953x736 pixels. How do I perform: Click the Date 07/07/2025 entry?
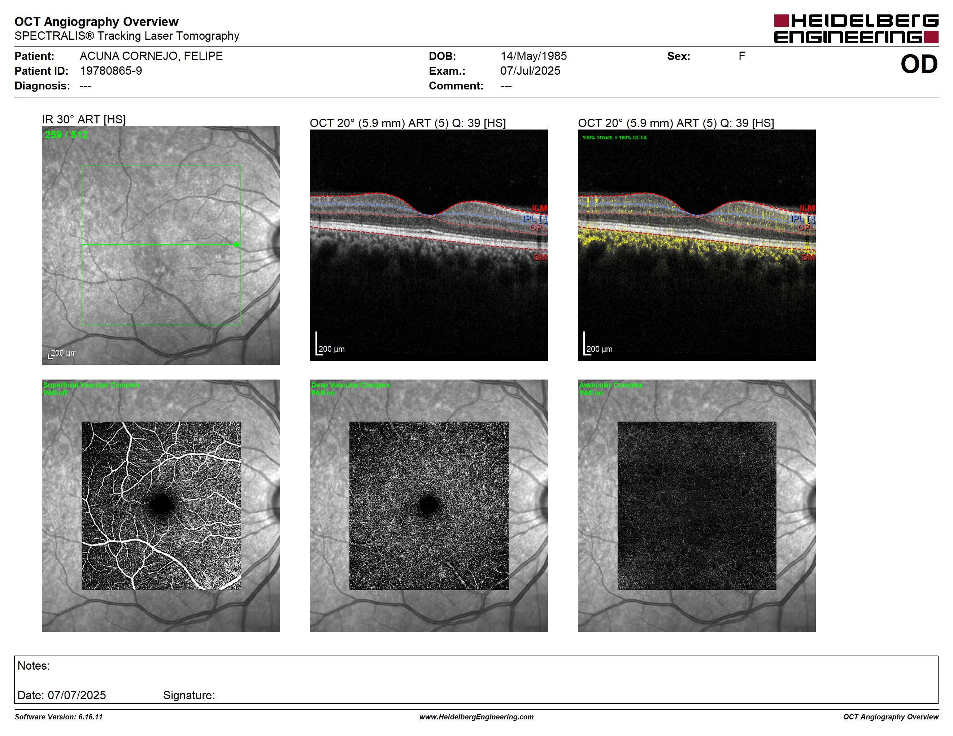point(61,695)
